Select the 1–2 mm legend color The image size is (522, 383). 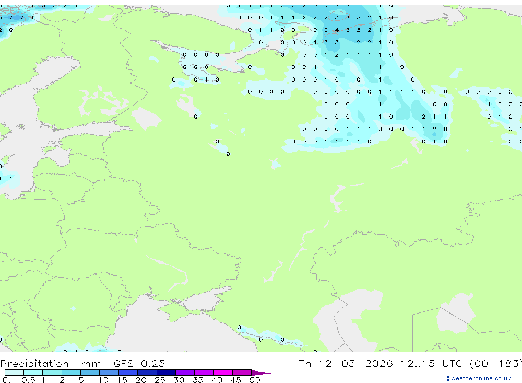pos(52,373)
